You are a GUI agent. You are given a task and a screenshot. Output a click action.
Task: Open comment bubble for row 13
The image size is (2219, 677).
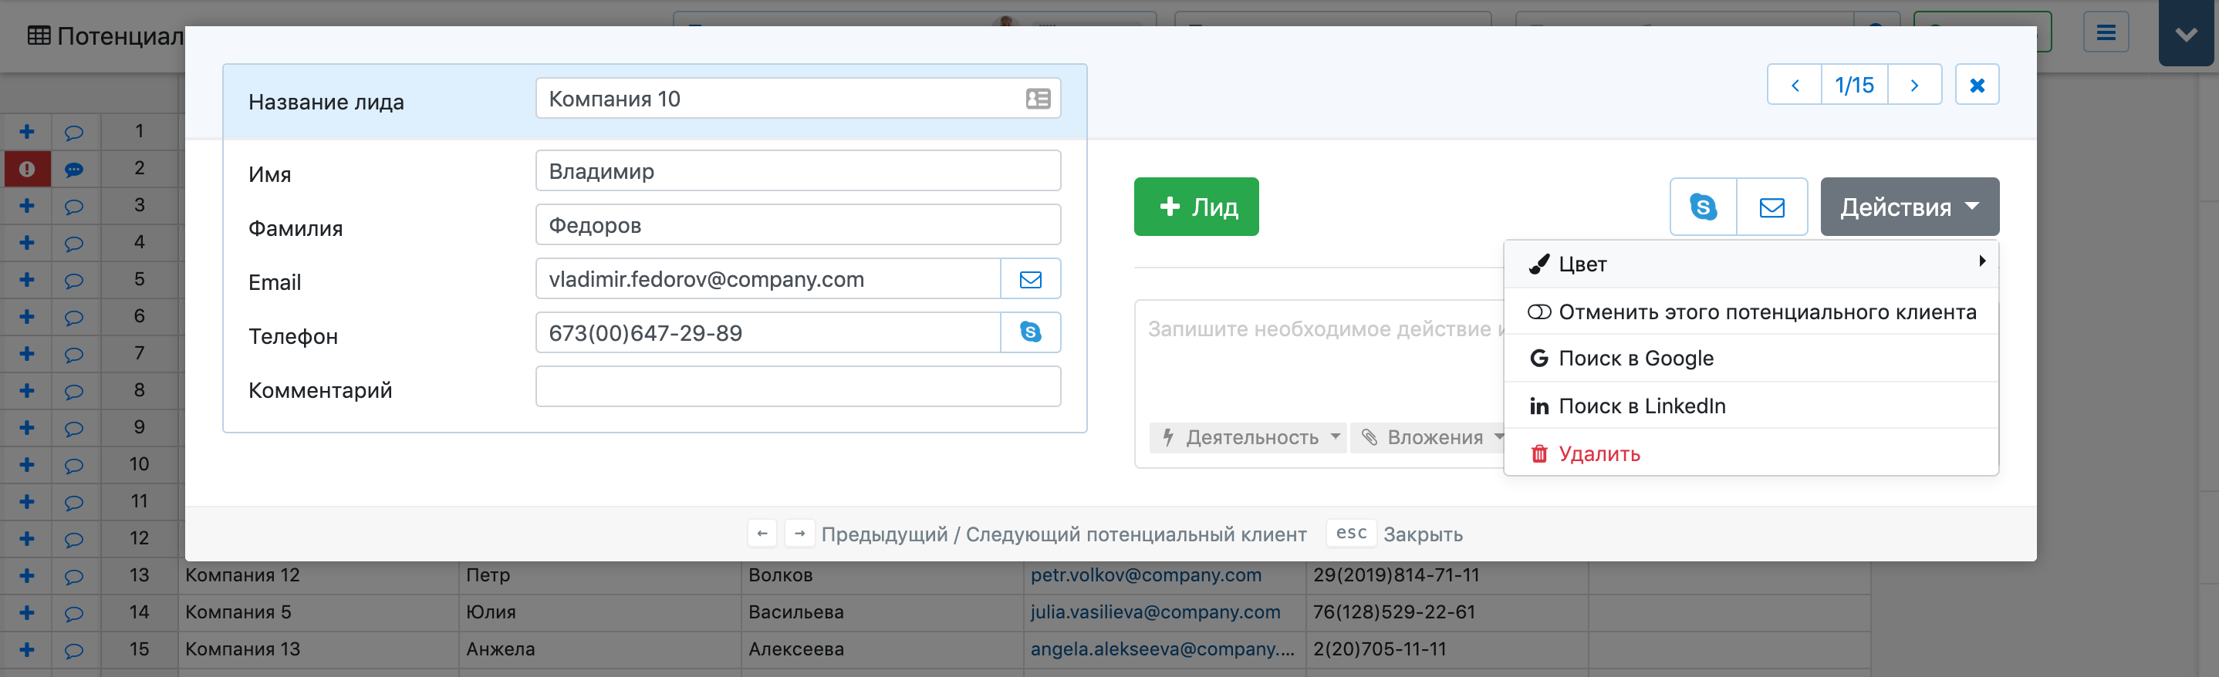(x=74, y=576)
